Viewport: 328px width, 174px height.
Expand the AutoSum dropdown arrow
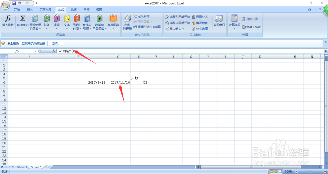coord(22,29)
